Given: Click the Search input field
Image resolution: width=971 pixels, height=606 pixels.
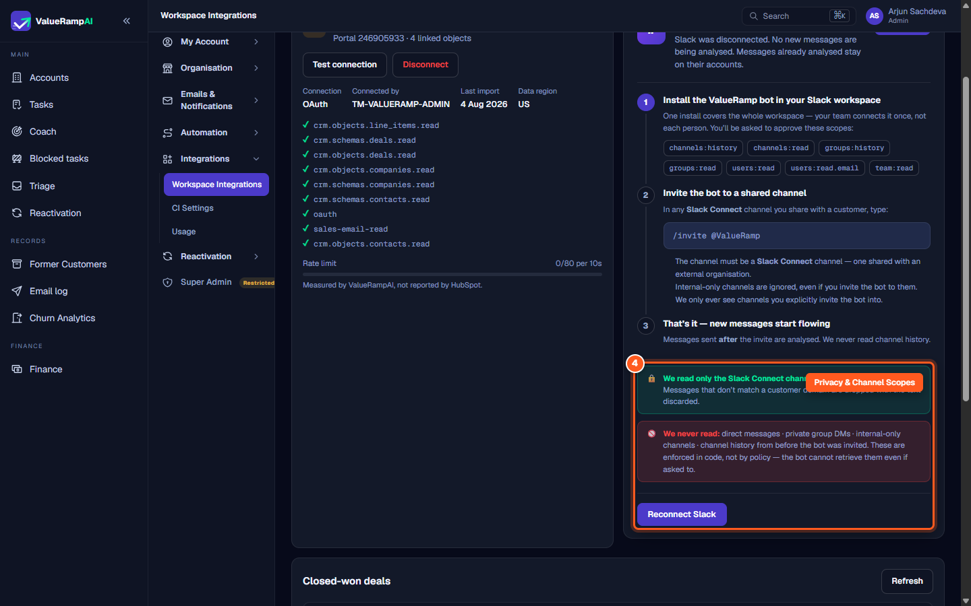Looking at the screenshot, I should (x=799, y=16).
